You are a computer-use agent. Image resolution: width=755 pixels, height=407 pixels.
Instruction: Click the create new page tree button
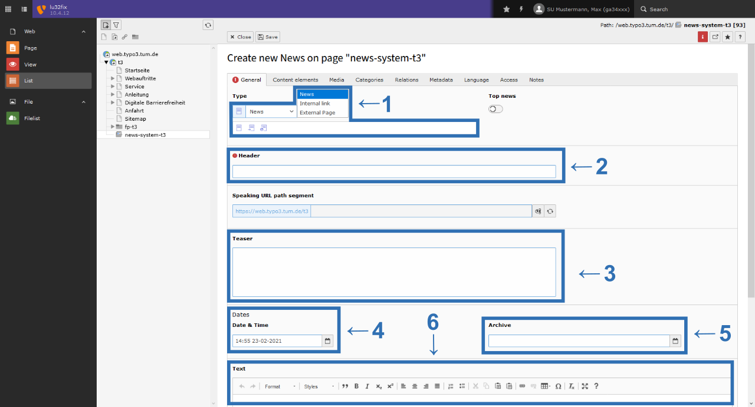106,25
